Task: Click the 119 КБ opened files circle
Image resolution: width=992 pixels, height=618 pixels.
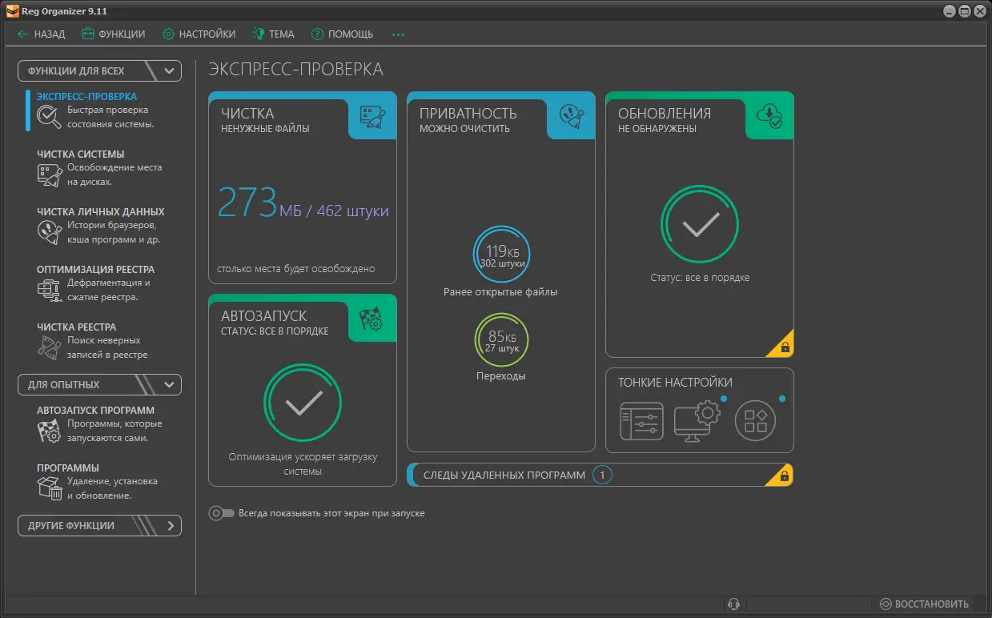Action: pyautogui.click(x=502, y=255)
